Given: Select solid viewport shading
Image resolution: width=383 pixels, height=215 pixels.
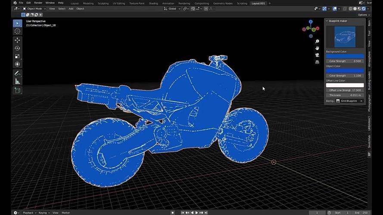Looking at the screenshot, I should 355,9.
